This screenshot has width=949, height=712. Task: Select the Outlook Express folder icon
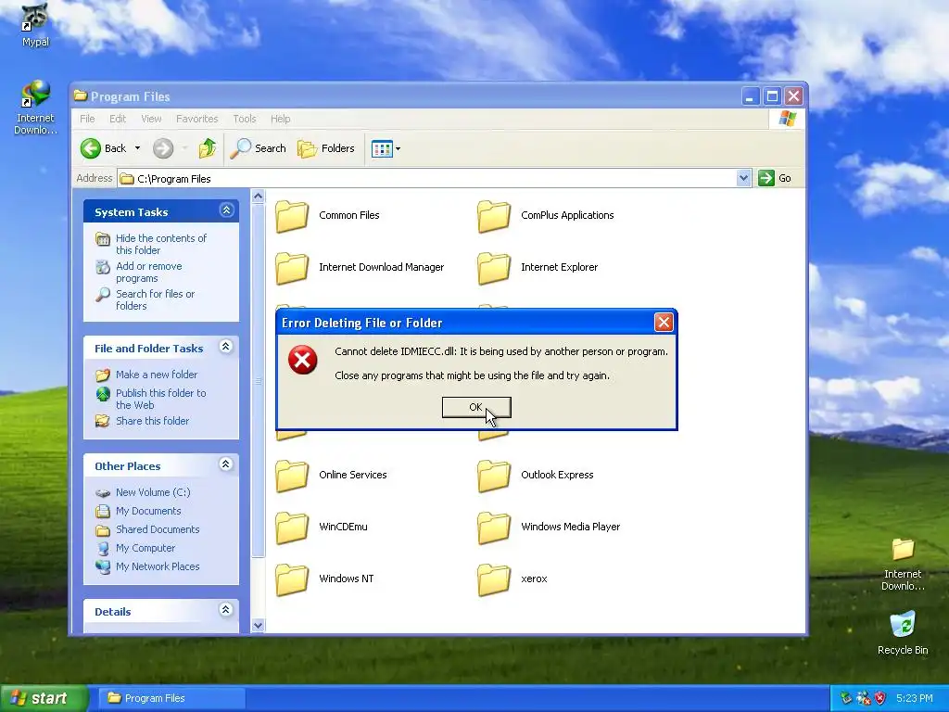click(x=494, y=476)
